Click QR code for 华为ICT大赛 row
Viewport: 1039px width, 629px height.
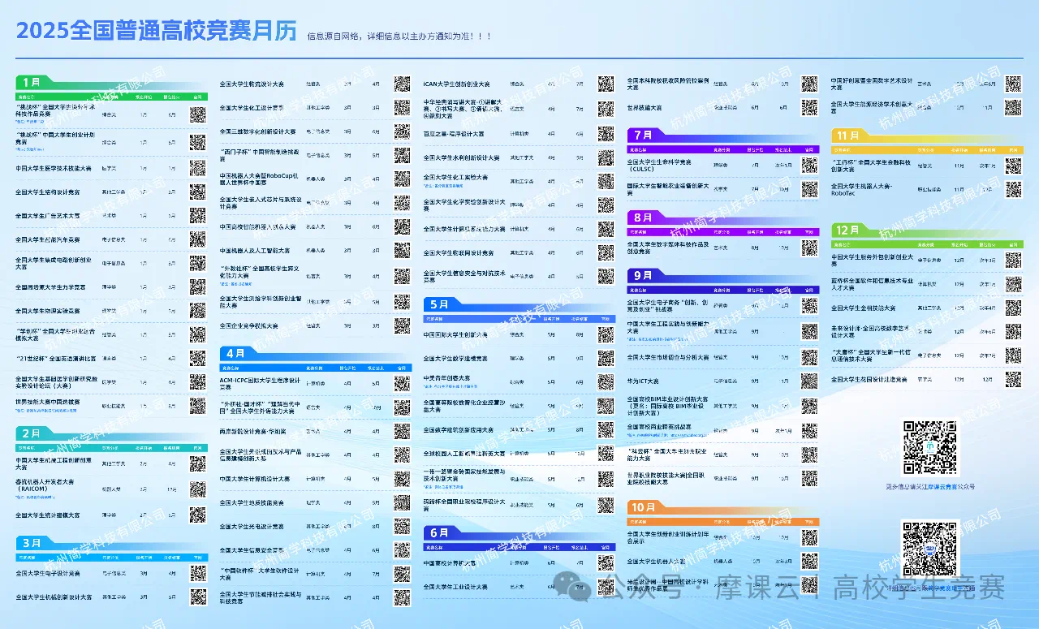click(809, 381)
